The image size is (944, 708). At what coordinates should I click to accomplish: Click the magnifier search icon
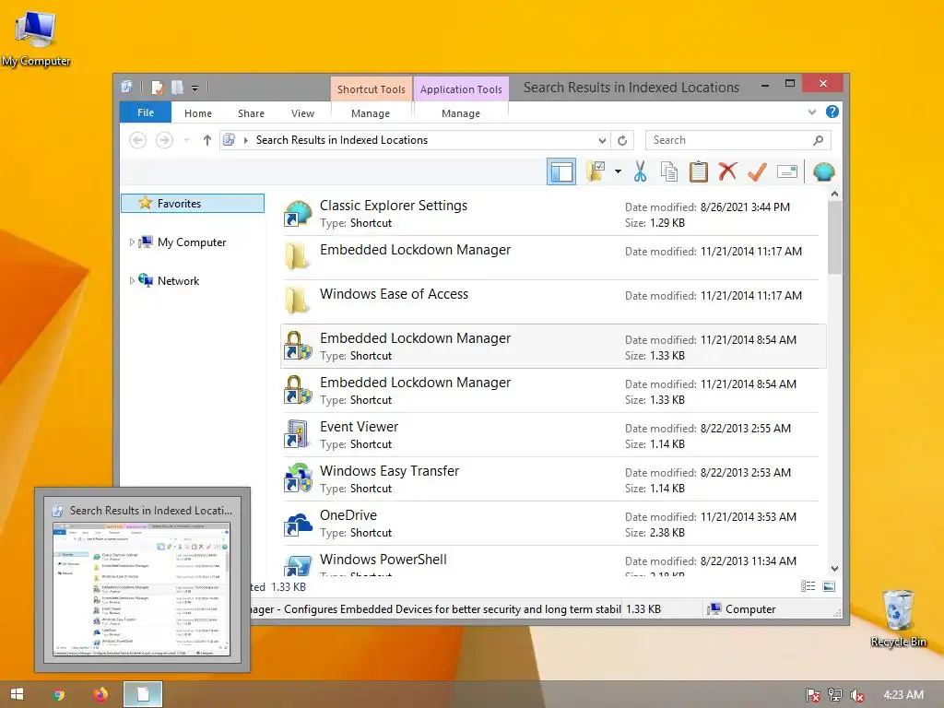(818, 140)
